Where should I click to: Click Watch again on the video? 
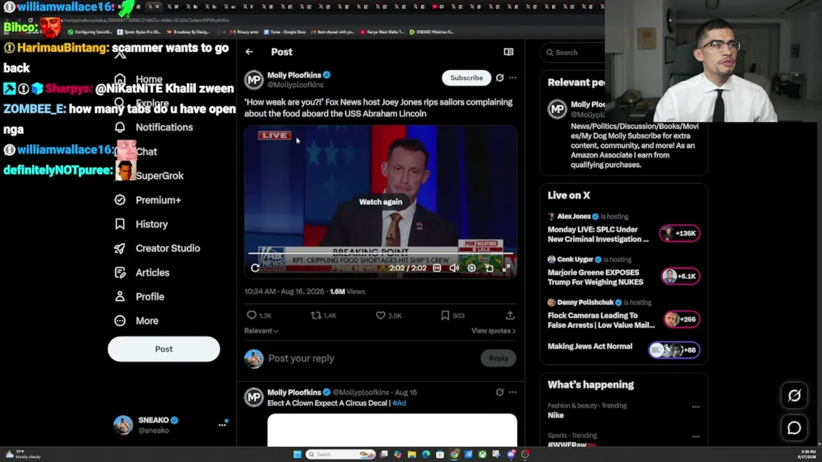(381, 201)
